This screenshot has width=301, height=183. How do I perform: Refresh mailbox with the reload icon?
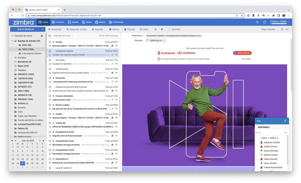pyautogui.click(x=264, y=22)
